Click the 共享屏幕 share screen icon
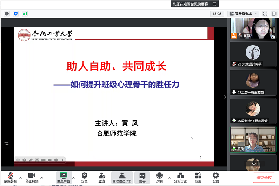 pyautogui.click(x=63, y=176)
